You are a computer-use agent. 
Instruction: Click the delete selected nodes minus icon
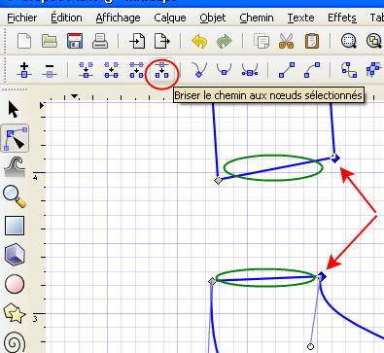point(50,70)
